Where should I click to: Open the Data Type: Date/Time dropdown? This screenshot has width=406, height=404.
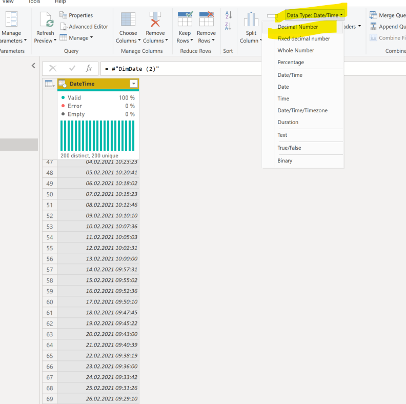pos(315,15)
